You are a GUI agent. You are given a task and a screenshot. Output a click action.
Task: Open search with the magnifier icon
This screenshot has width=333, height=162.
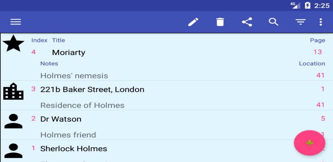point(273,22)
